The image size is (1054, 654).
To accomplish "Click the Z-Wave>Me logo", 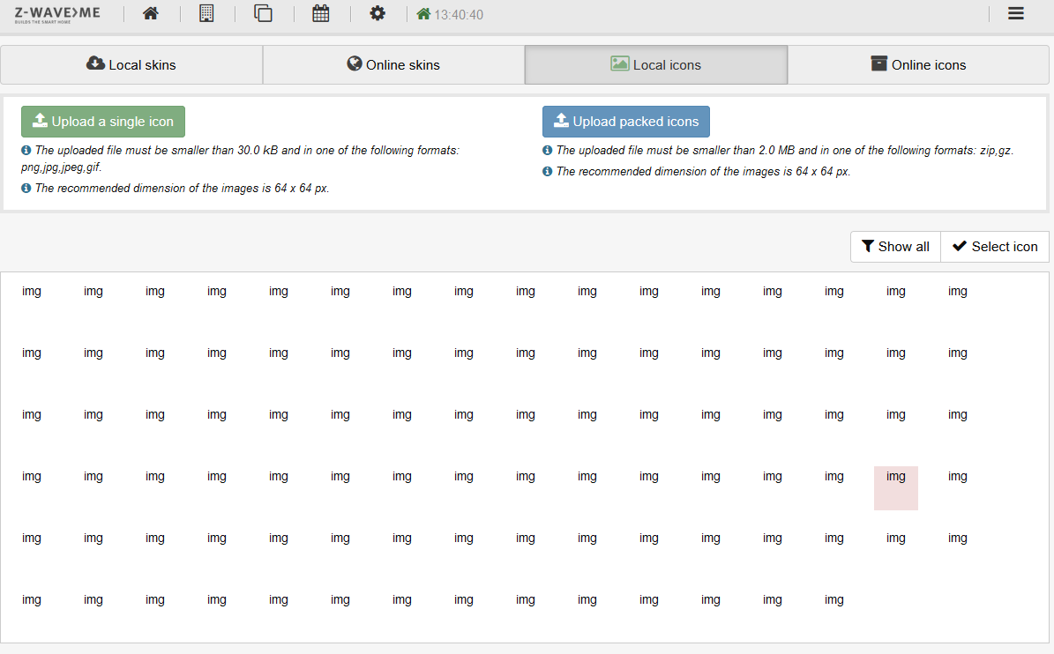I will tap(57, 15).
